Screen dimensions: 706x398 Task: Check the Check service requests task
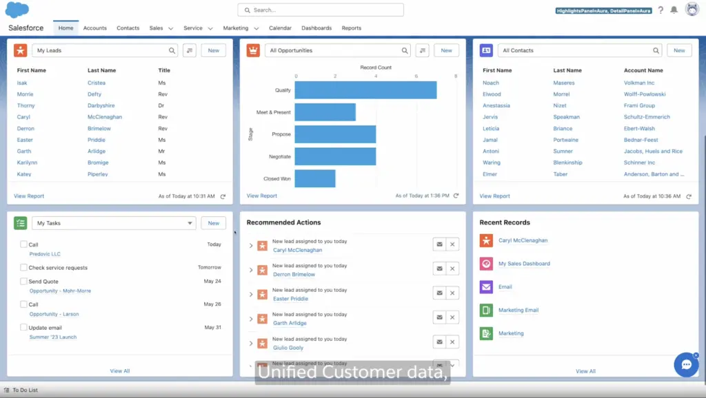coord(23,267)
